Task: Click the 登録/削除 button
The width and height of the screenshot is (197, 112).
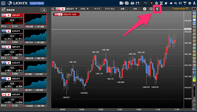Action: 8,10
